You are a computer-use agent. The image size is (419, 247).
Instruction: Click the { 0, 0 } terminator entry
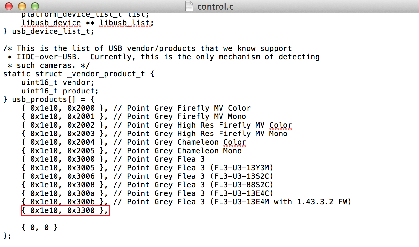(x=40, y=227)
